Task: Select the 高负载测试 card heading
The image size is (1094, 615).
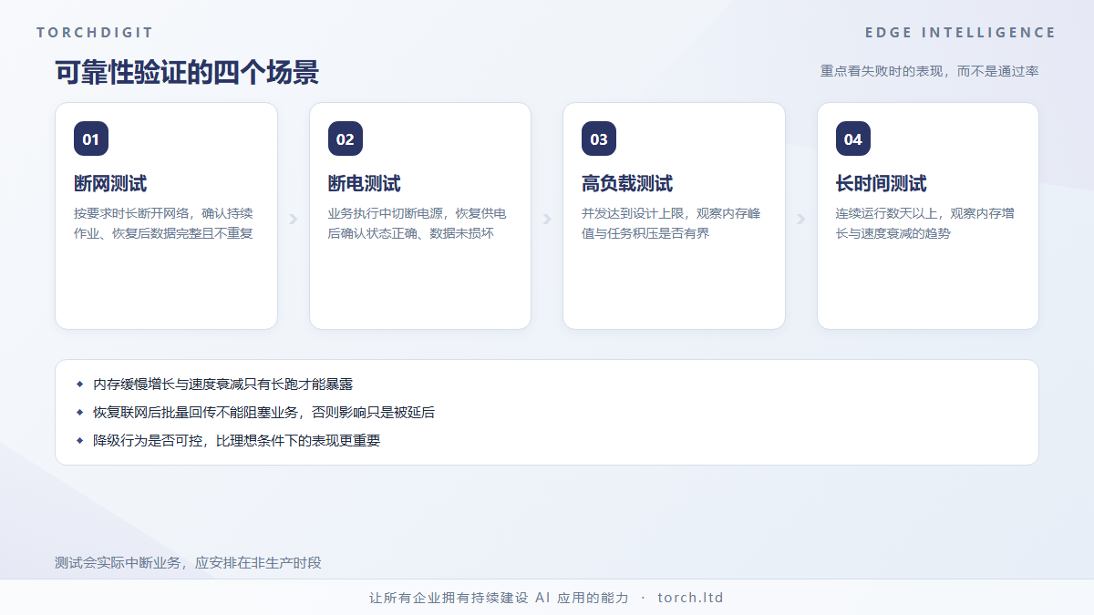Action: click(627, 184)
